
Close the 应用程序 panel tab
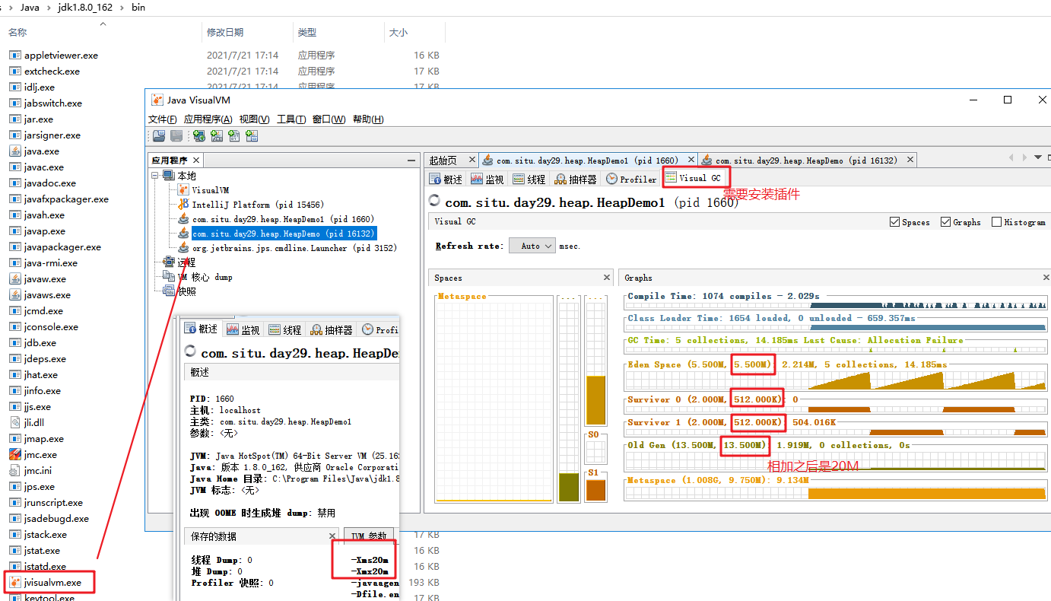[195, 160]
